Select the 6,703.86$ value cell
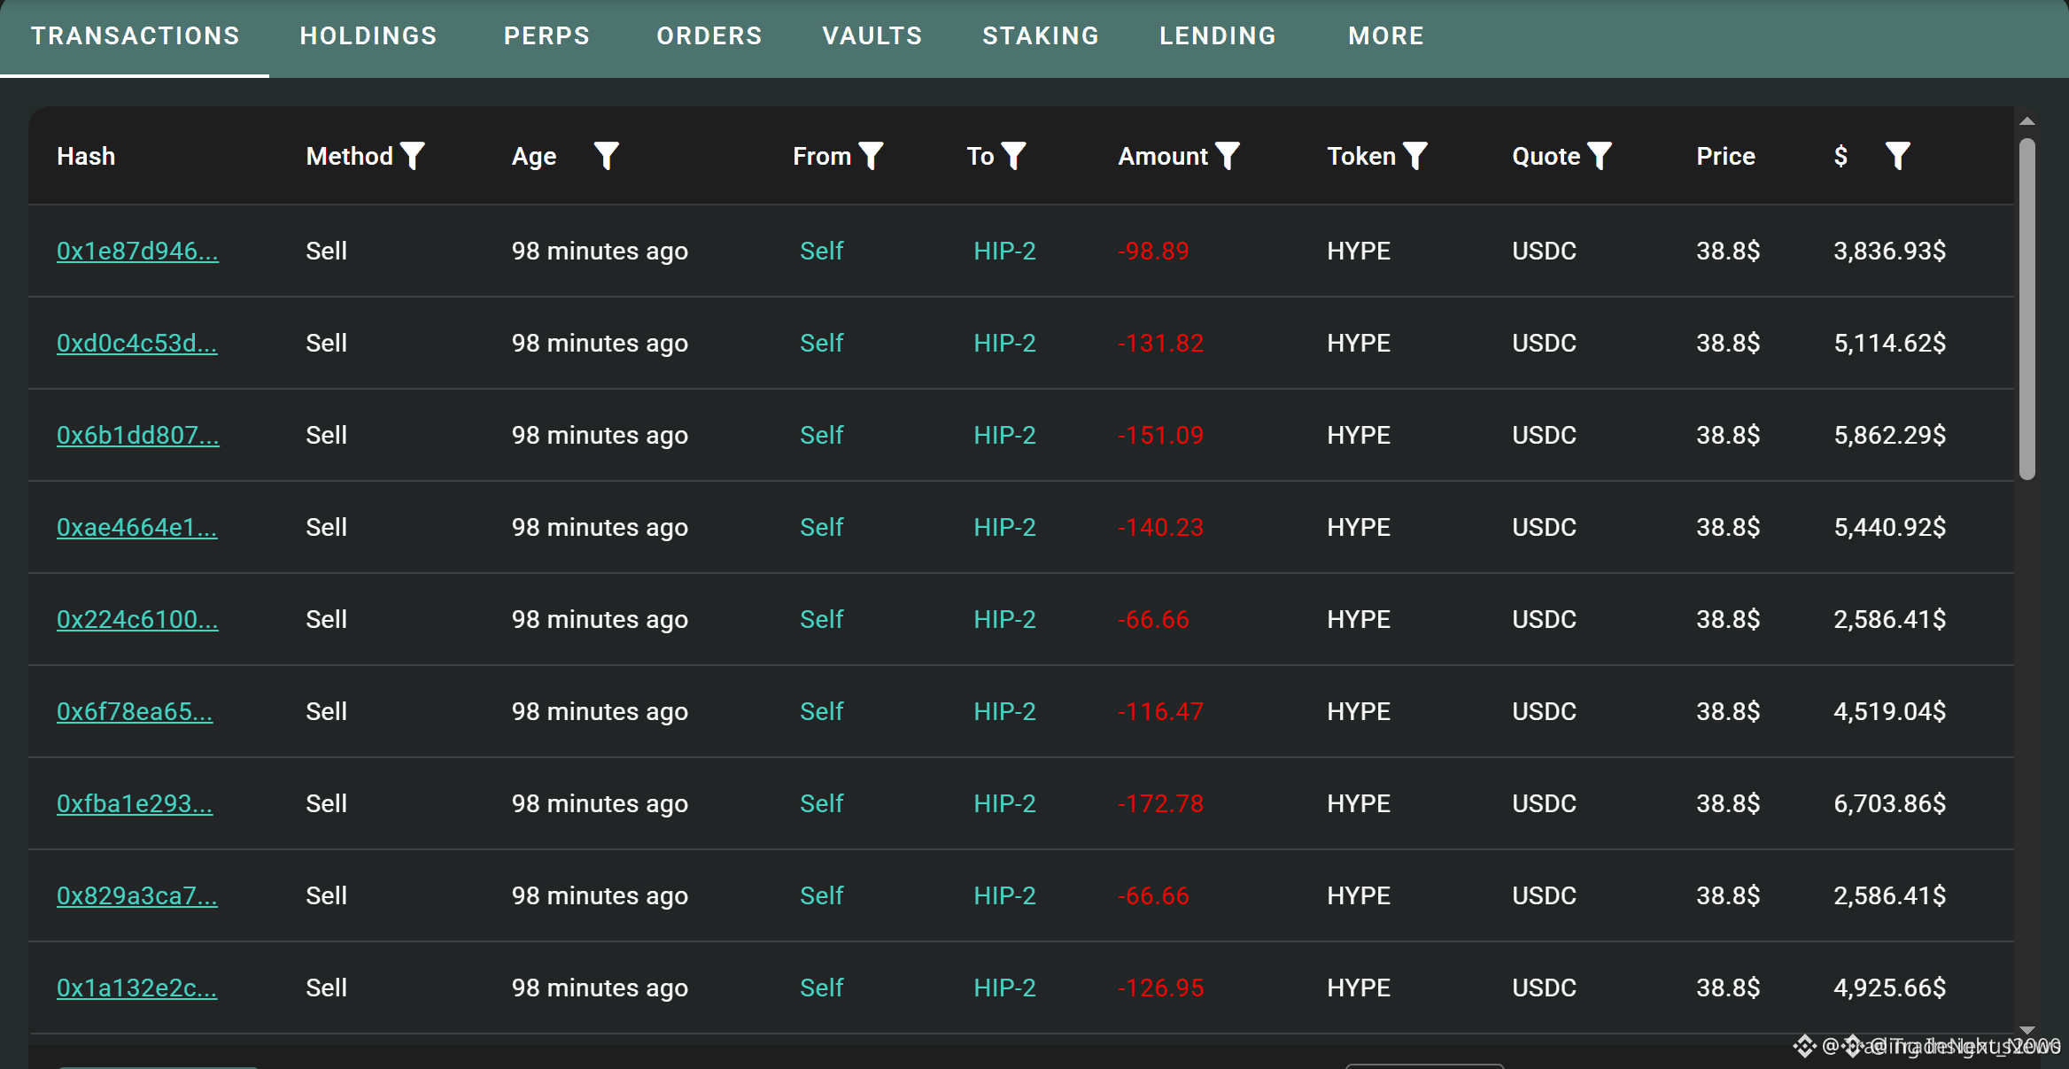The width and height of the screenshot is (2069, 1069). click(1889, 803)
